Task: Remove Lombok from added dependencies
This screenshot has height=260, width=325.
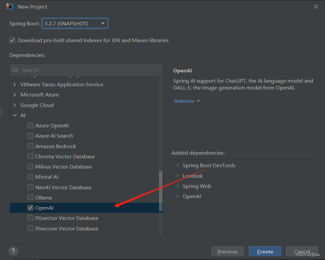Action: click(x=178, y=175)
